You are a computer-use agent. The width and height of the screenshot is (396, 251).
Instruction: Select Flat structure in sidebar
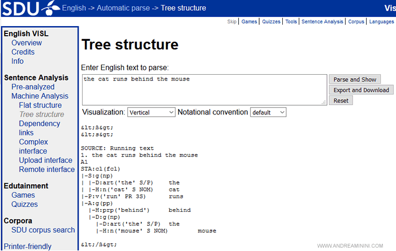click(x=40, y=105)
